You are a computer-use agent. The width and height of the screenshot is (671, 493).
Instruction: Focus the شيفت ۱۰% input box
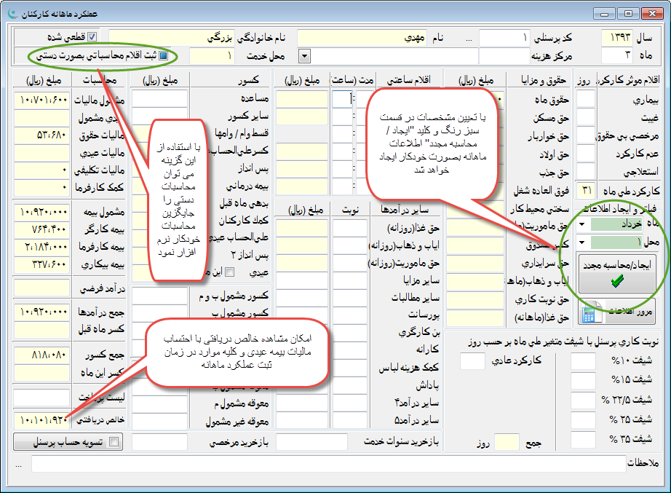point(582,361)
